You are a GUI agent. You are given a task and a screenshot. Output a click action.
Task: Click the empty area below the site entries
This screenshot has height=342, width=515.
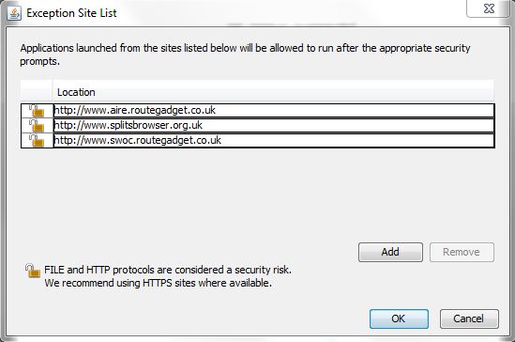coord(257,194)
